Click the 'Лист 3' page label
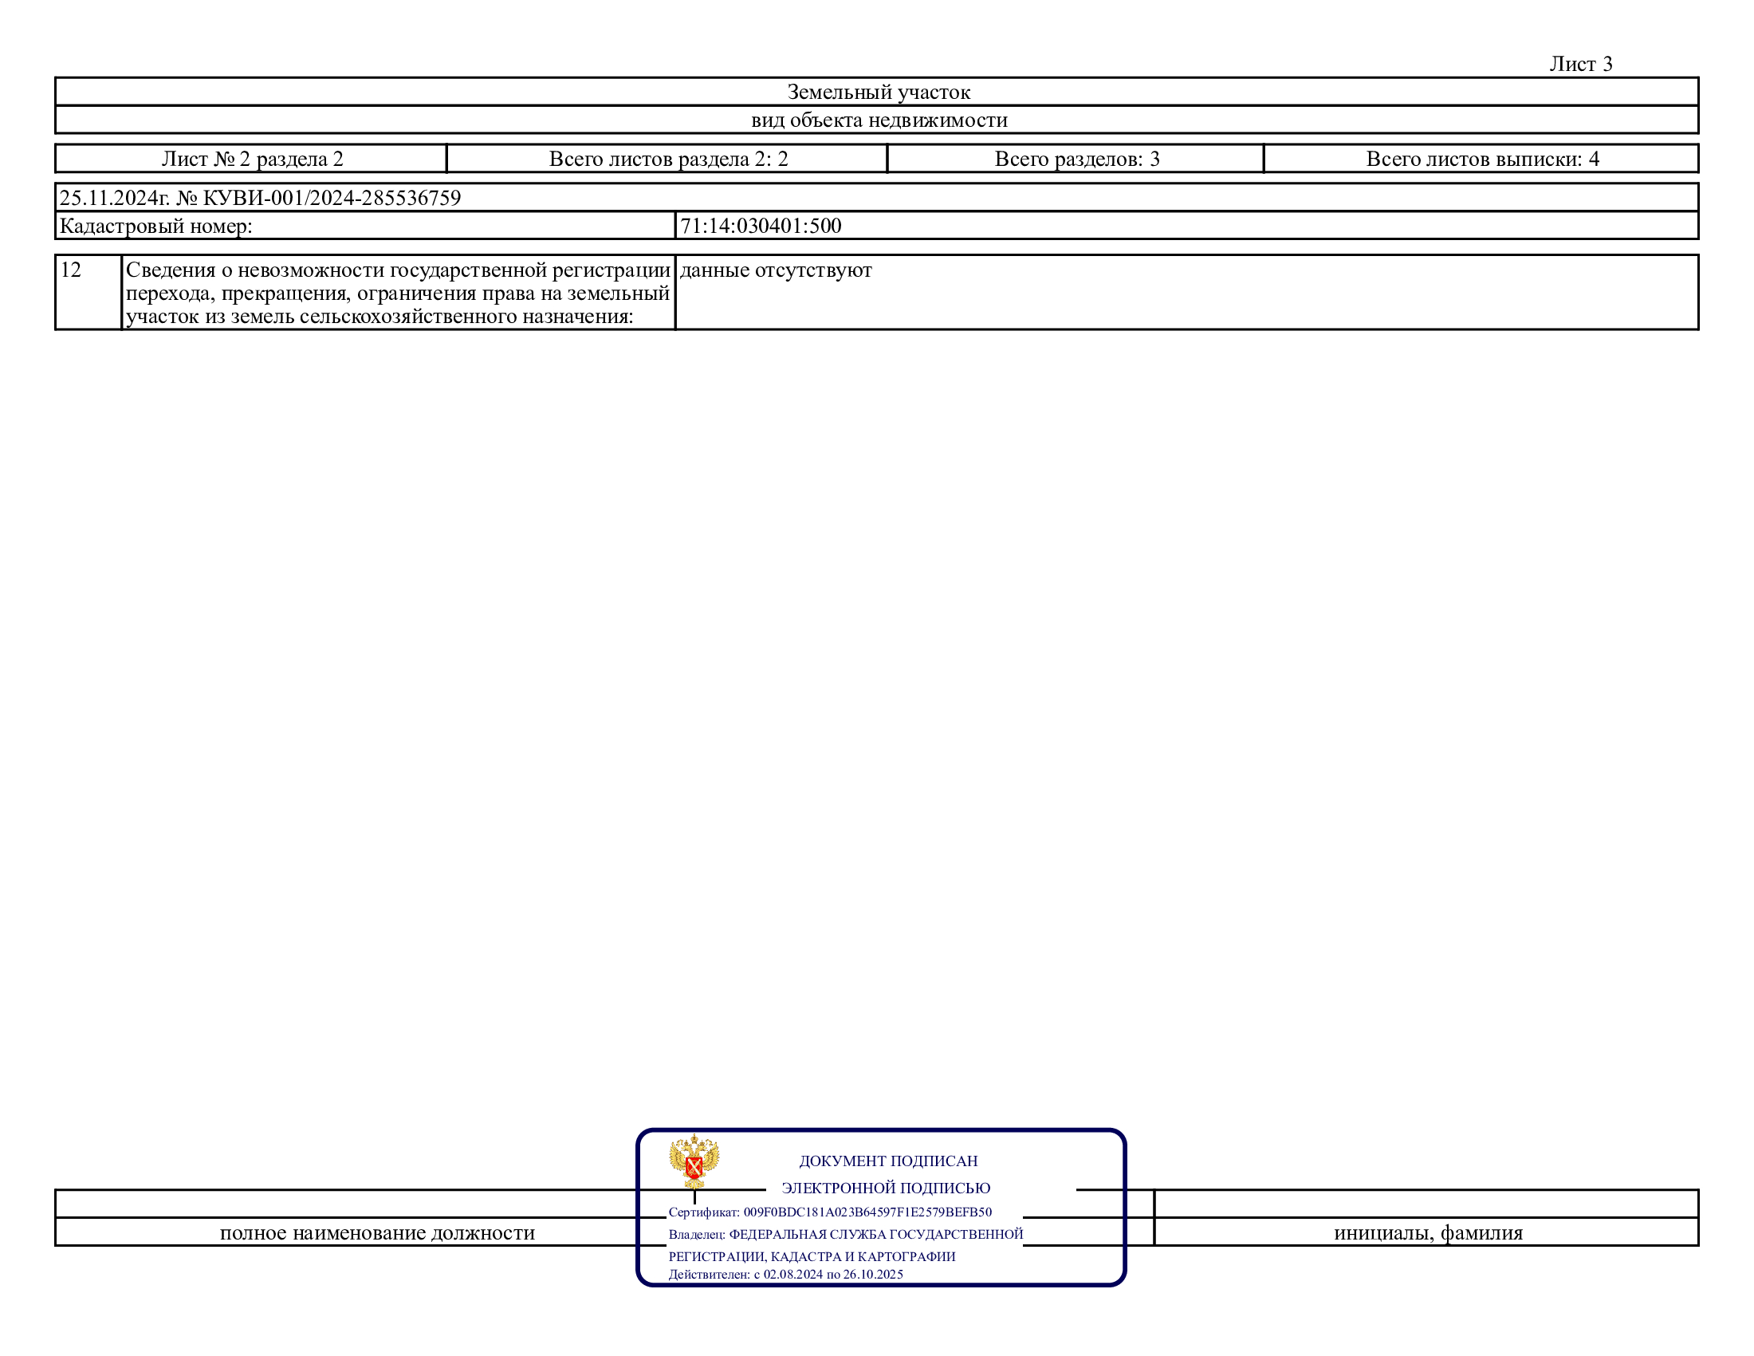 click(1579, 65)
